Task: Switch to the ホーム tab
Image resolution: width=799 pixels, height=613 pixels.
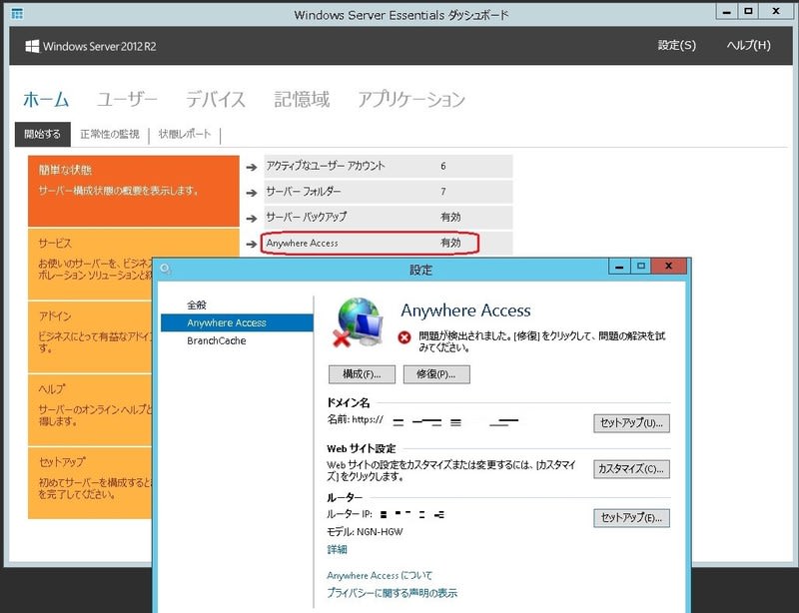Action: tap(46, 99)
